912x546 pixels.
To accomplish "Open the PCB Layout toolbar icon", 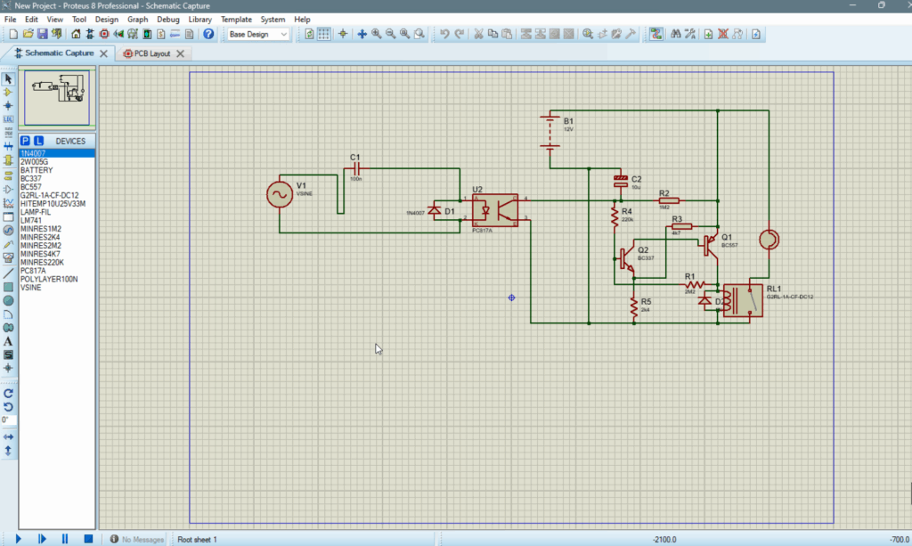I will (x=104, y=34).
